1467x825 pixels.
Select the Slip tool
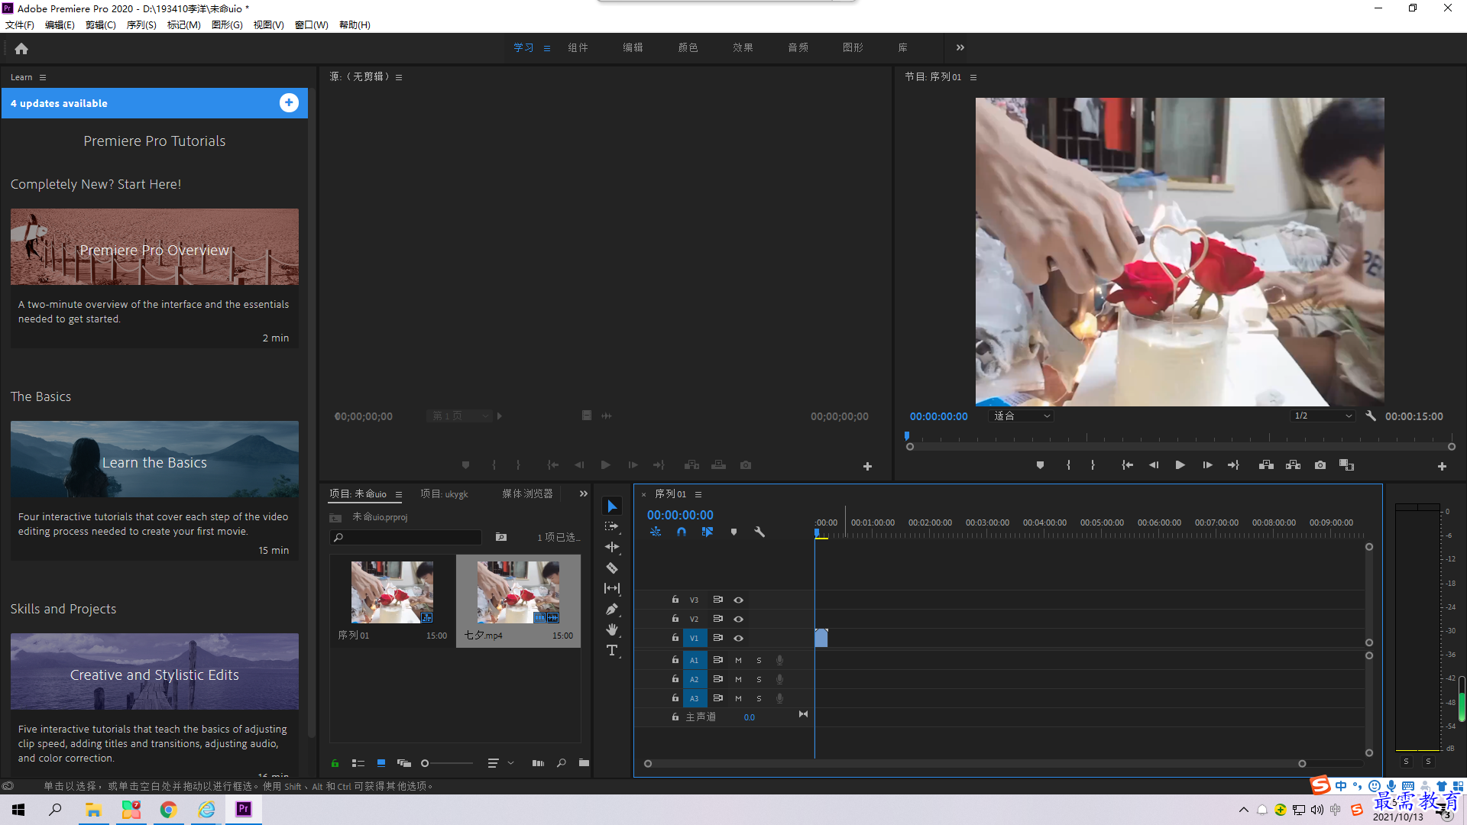[x=612, y=588]
